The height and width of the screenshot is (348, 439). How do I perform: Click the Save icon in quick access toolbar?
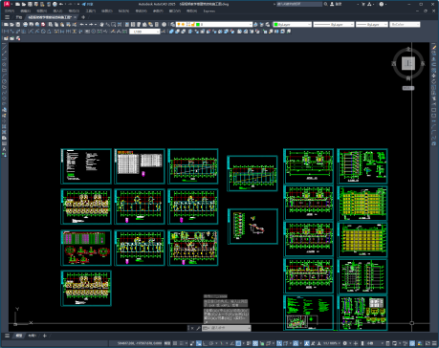point(30,4)
